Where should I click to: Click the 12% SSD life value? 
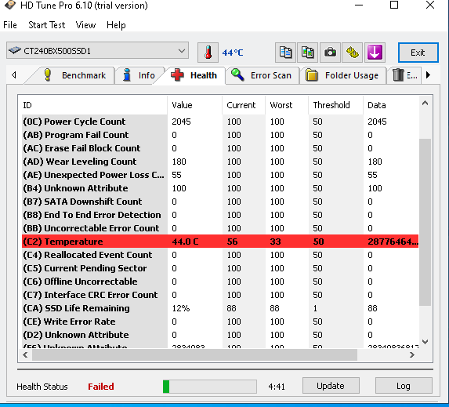(x=181, y=308)
